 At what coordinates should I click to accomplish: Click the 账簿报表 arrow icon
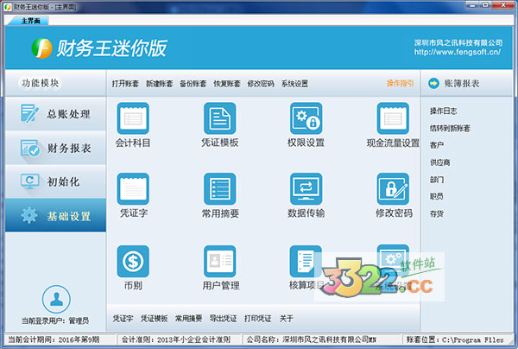[x=433, y=83]
